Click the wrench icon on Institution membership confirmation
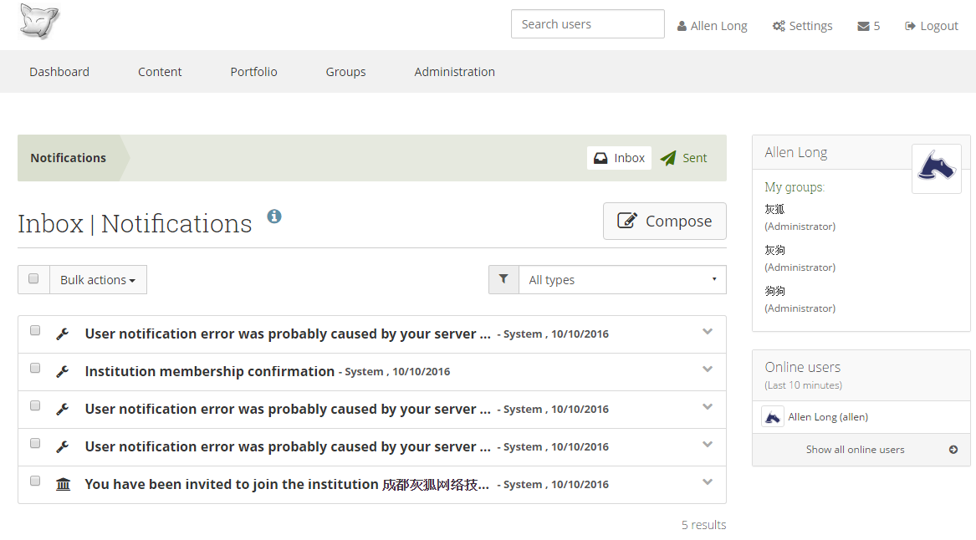 [63, 372]
